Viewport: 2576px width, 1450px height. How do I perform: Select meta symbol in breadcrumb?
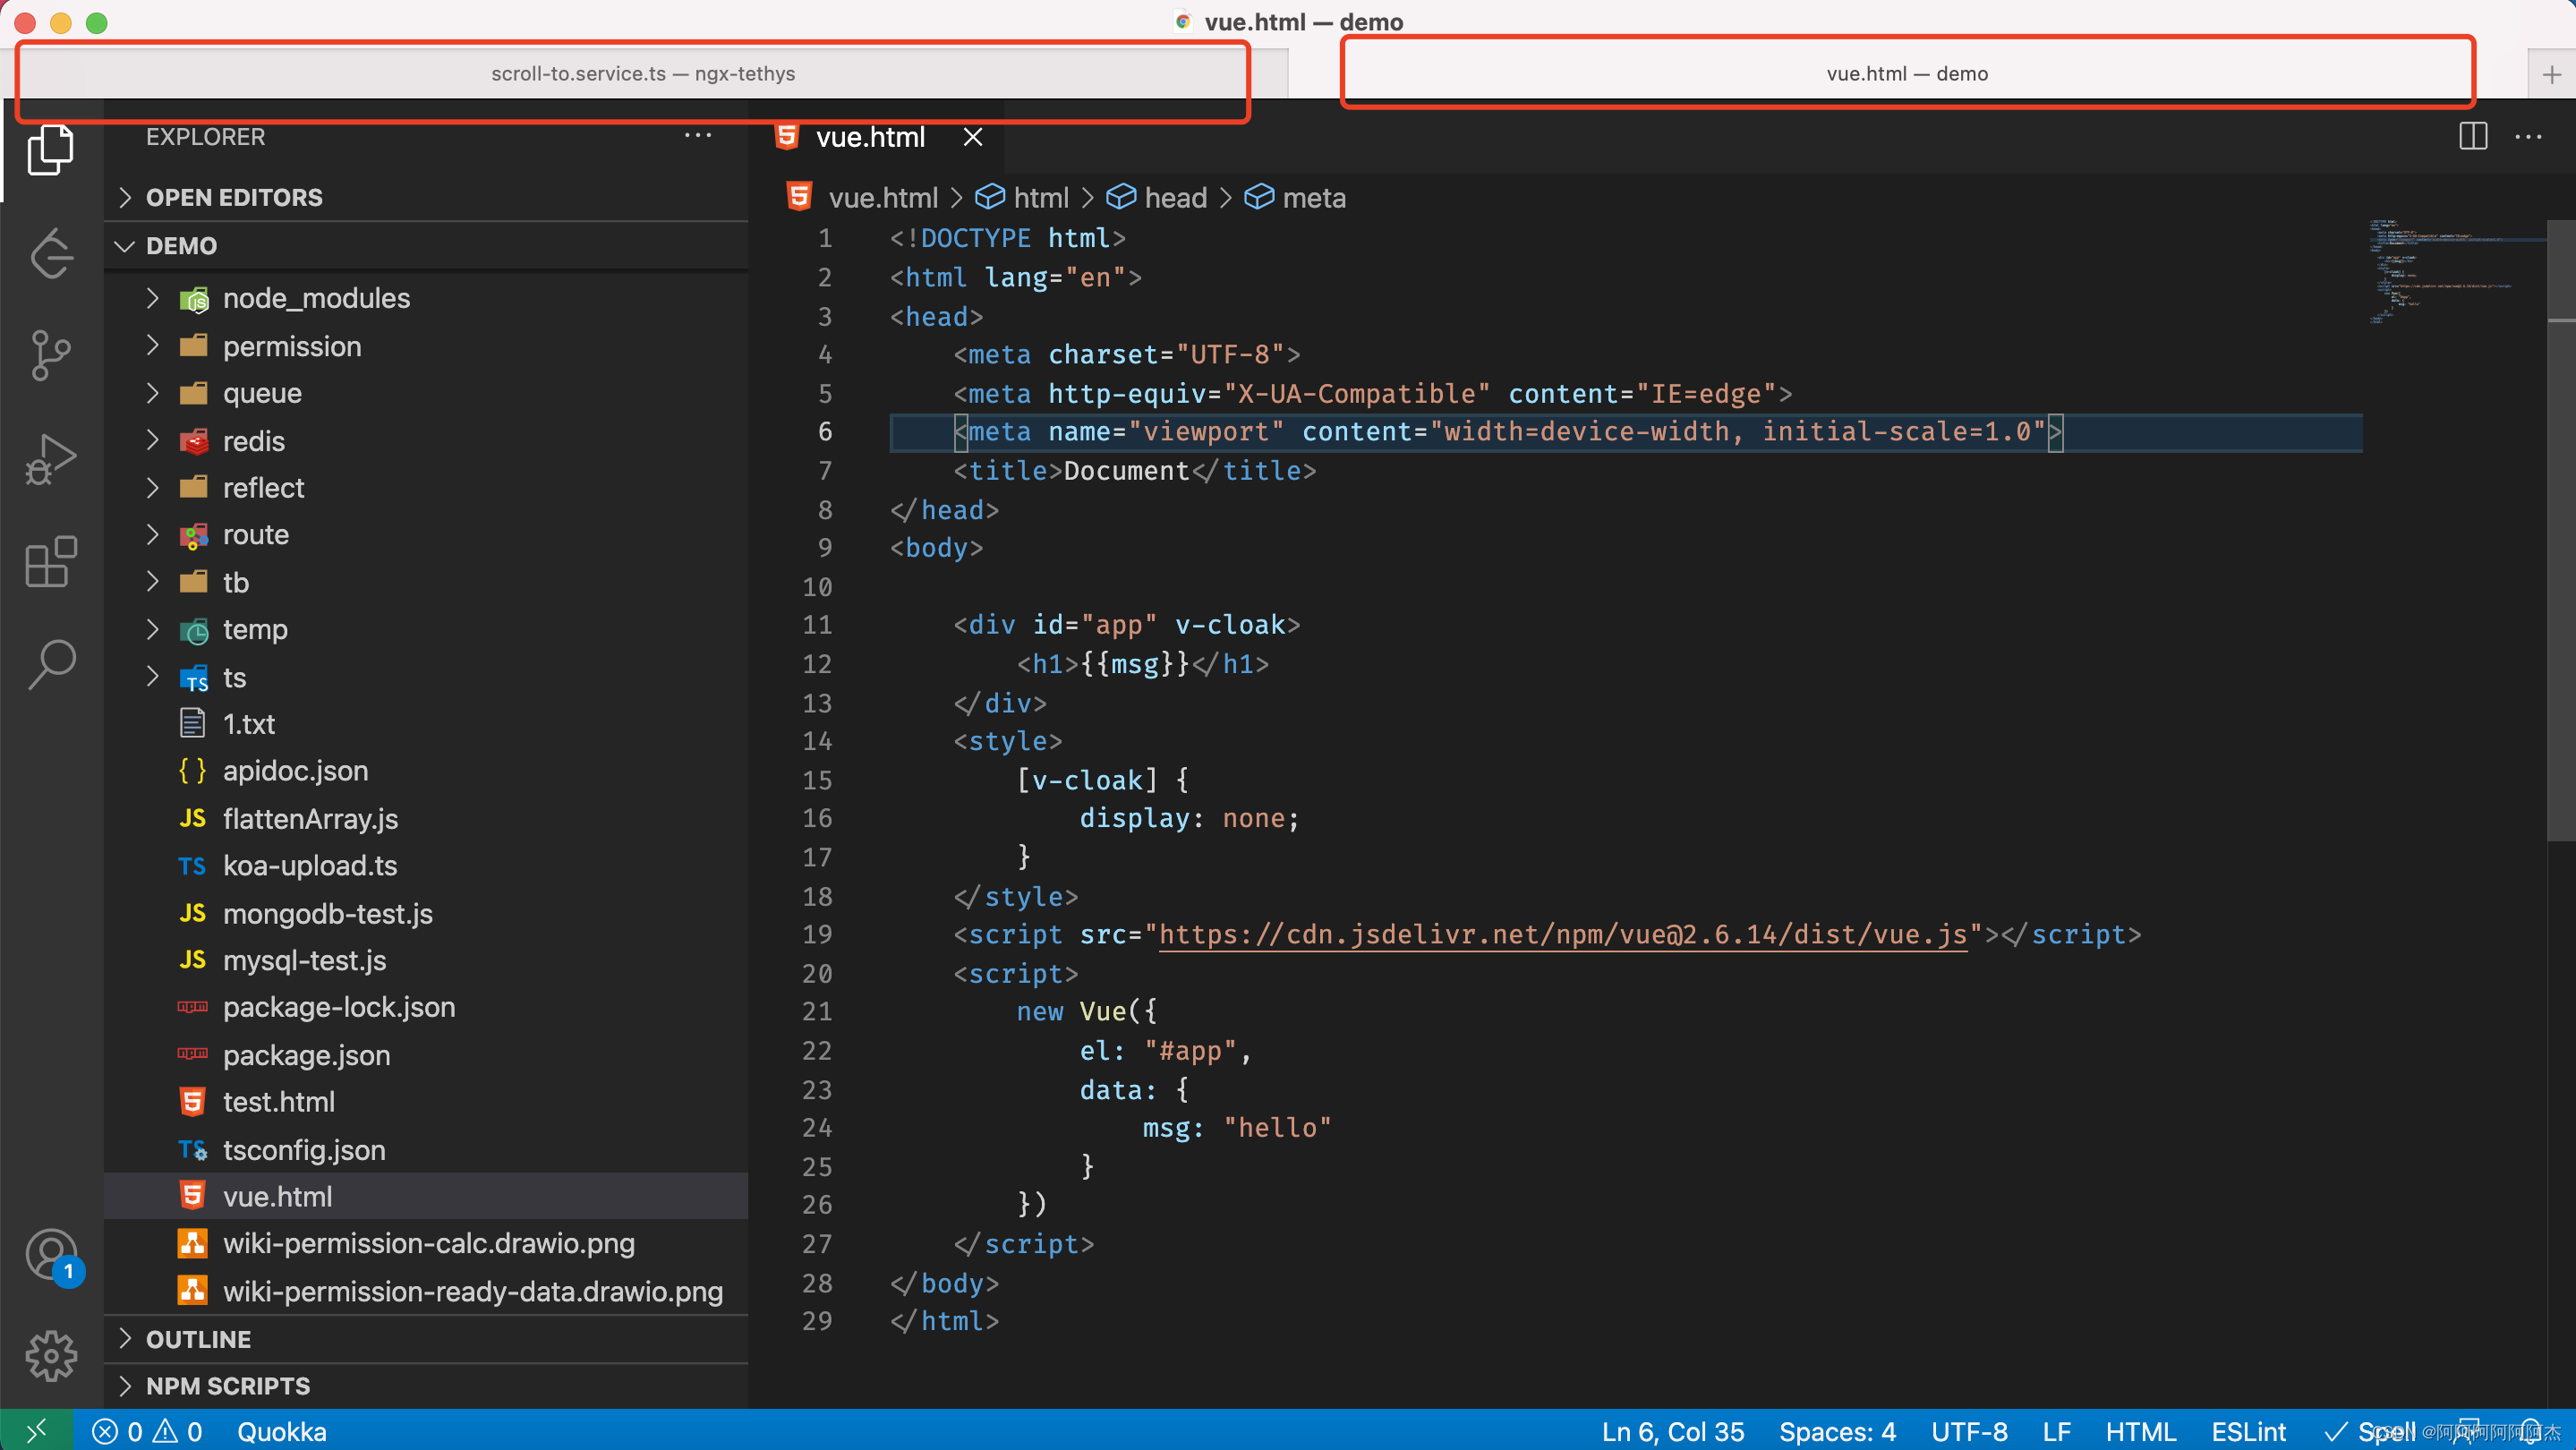[x=1295, y=197]
